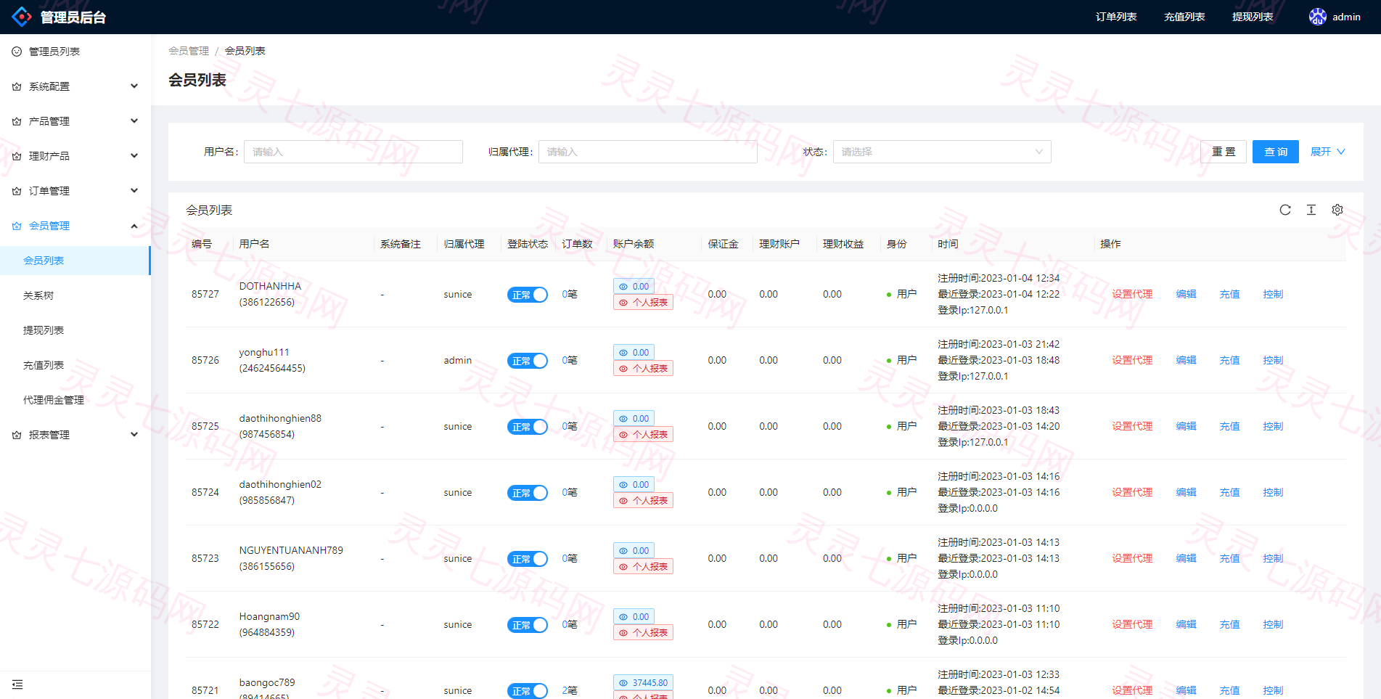Toggle login status switch for daothihonghien02
The image size is (1381, 699).
[527, 493]
